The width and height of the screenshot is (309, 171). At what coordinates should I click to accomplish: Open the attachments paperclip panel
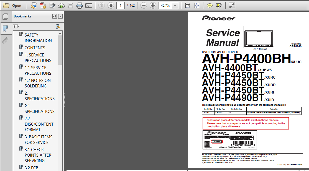(6, 40)
